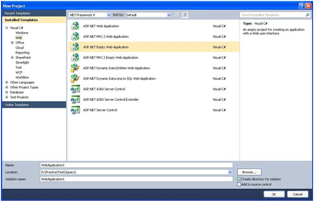The image size is (314, 202).
Task: Click the search magnifier icon
Action: coord(307,15)
